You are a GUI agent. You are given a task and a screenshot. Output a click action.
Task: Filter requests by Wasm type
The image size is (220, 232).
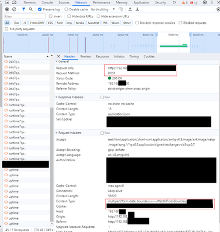coord(115,23)
